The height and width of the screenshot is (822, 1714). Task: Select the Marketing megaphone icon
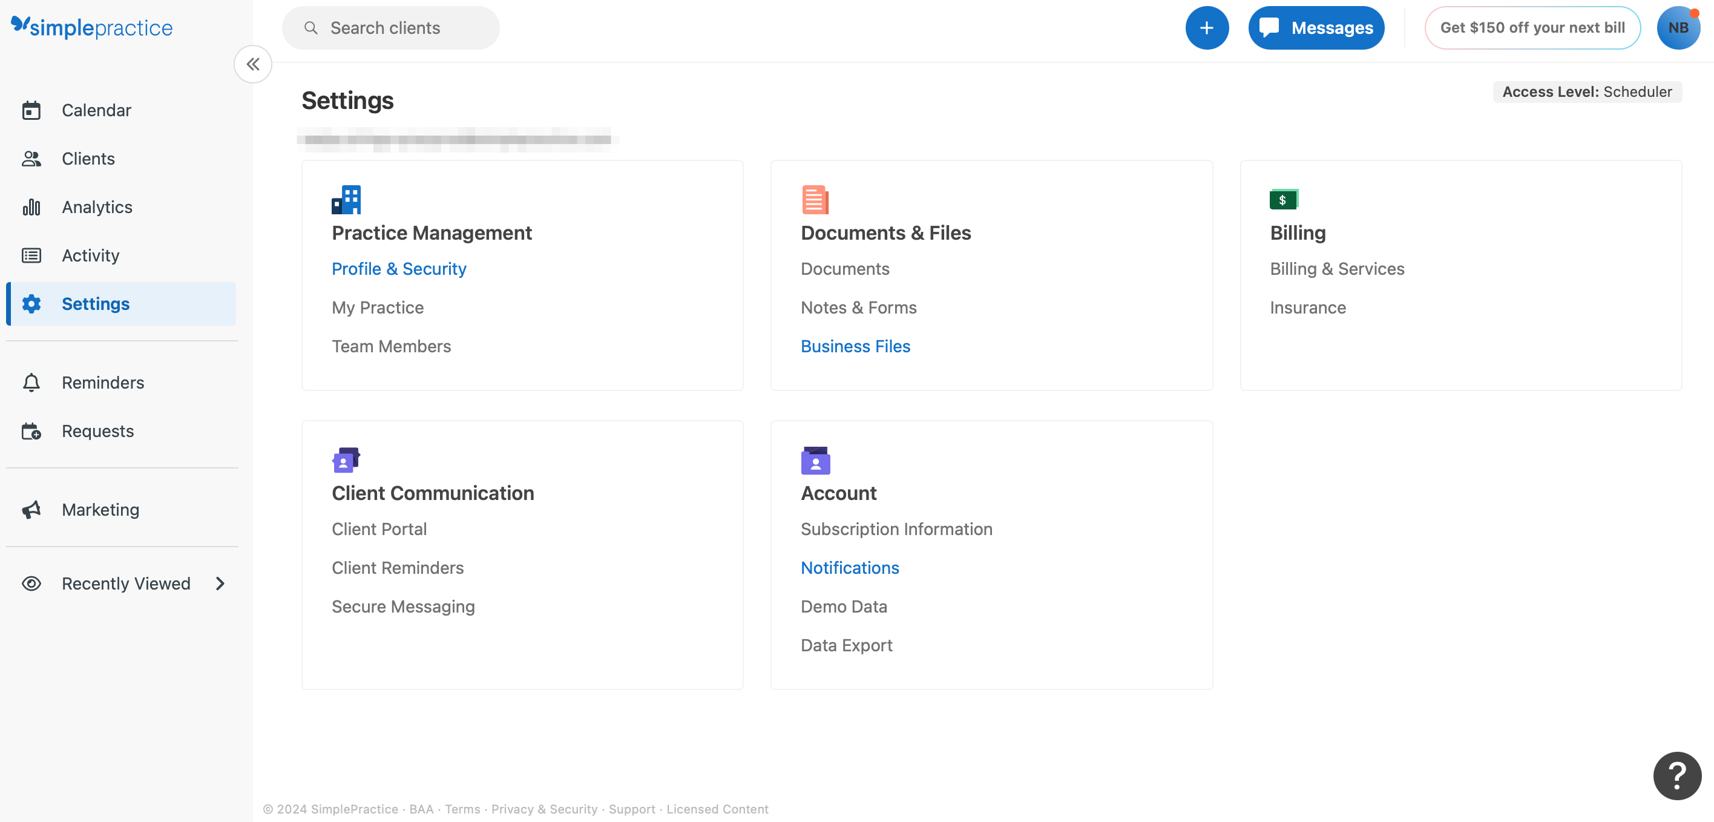[x=31, y=509]
